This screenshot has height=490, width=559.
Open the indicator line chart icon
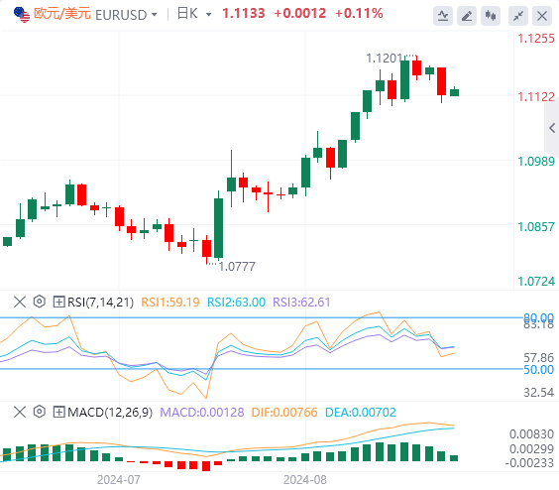[443, 16]
